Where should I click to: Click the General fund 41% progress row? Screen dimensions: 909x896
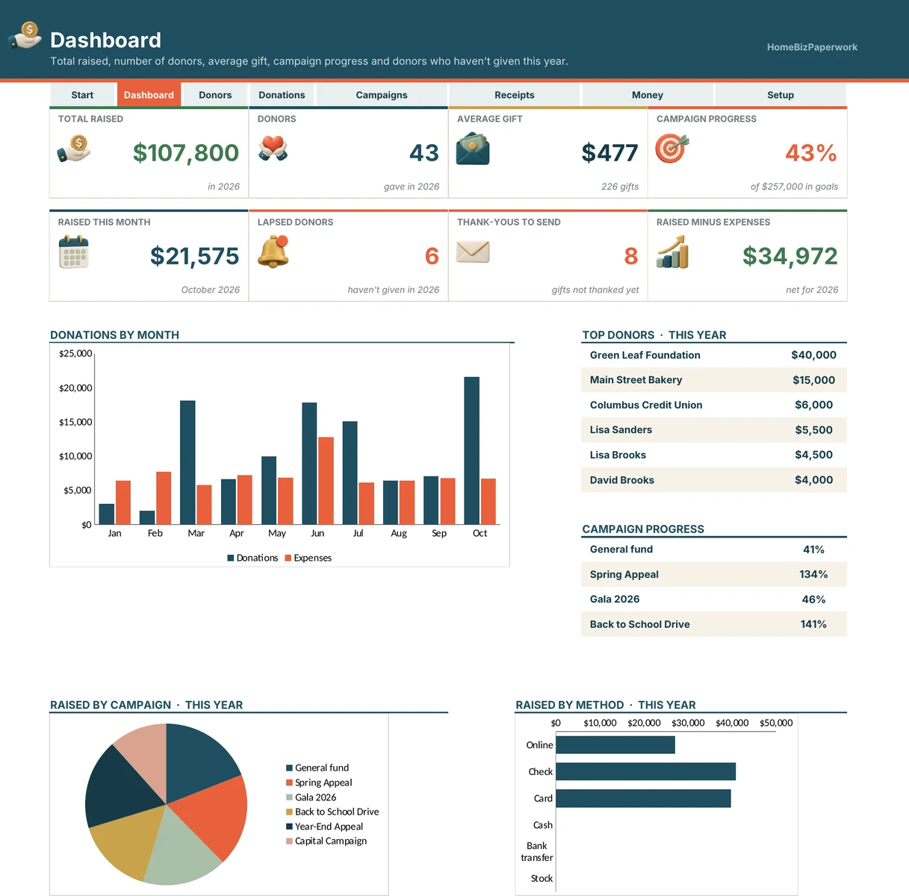tap(714, 550)
